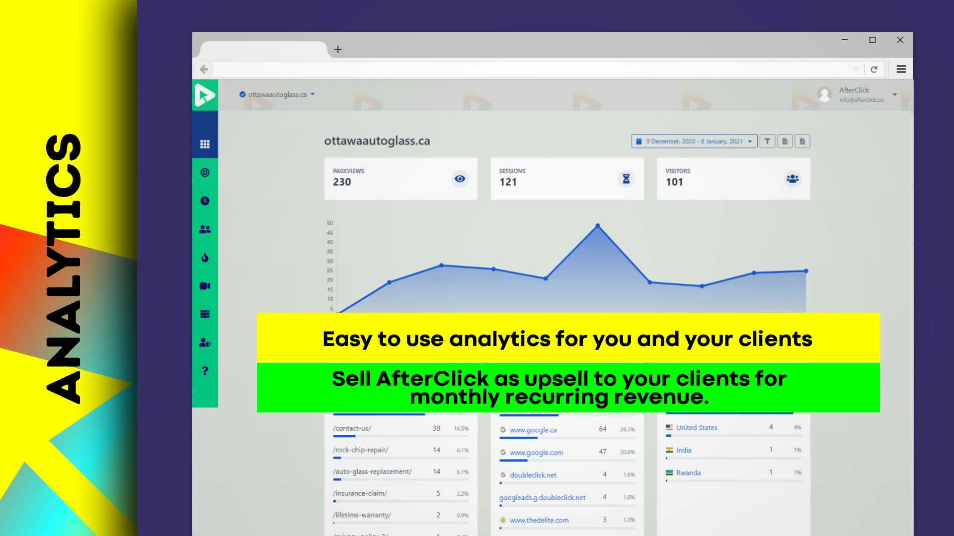Expand the AfterClick account menu arrow
The height and width of the screenshot is (536, 954).
tap(894, 94)
